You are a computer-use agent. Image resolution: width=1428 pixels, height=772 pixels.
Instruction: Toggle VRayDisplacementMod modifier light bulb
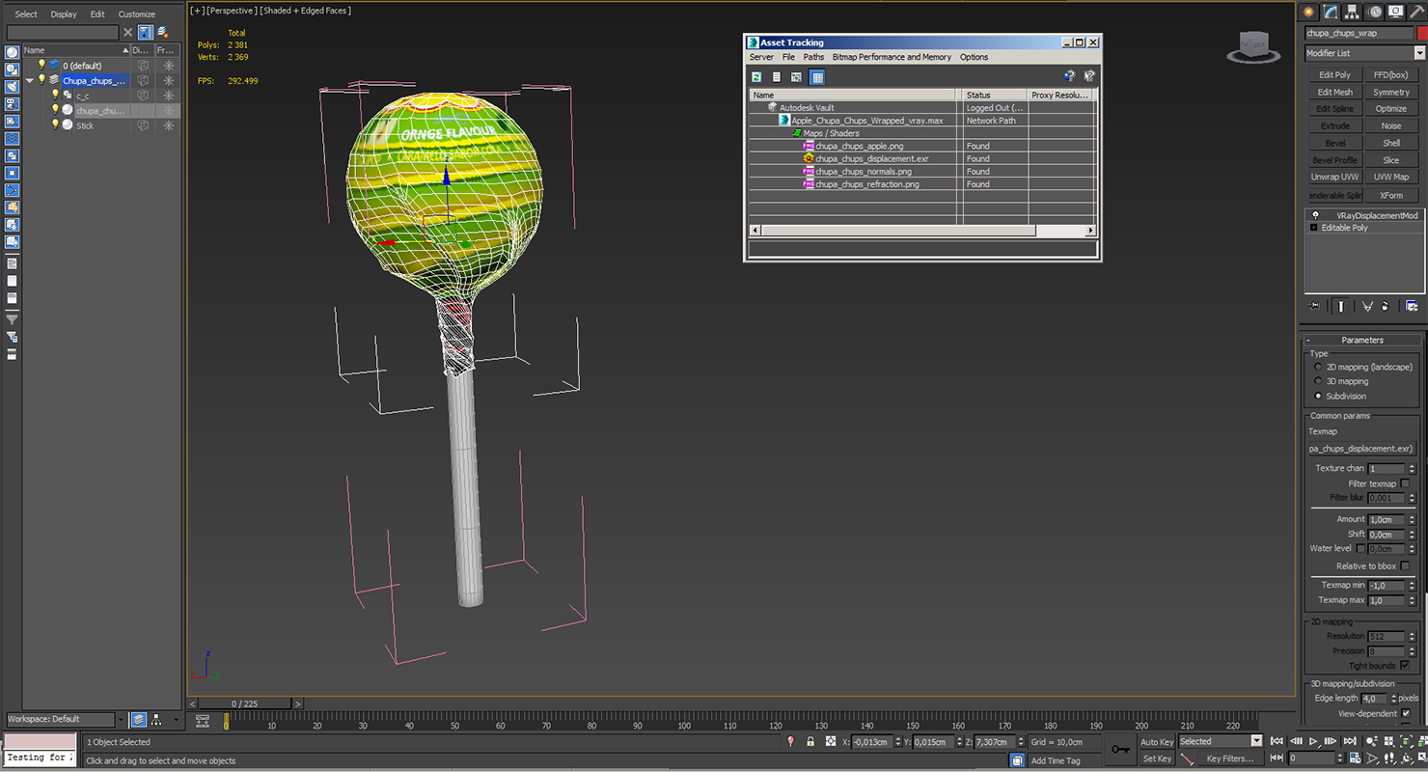click(1314, 215)
